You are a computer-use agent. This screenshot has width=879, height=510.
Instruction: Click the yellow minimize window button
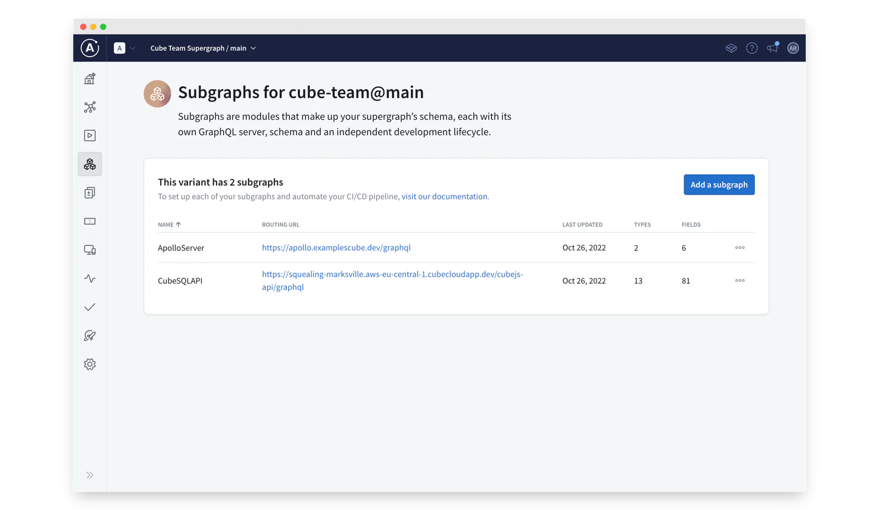coord(93,26)
